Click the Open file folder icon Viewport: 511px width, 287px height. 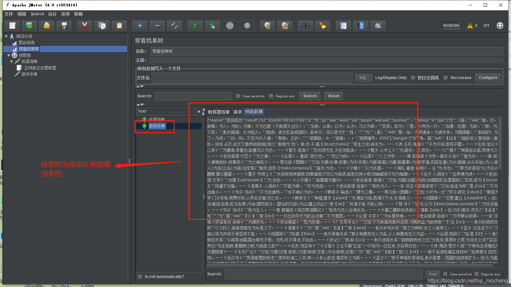[47, 26]
